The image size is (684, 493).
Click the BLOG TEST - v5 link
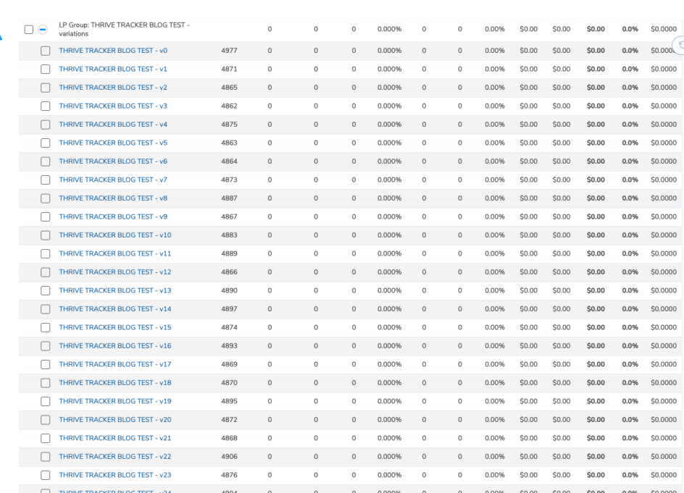[113, 143]
